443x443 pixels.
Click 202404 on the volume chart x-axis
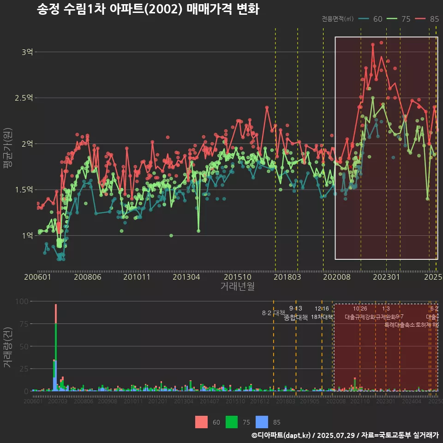tap(412, 401)
